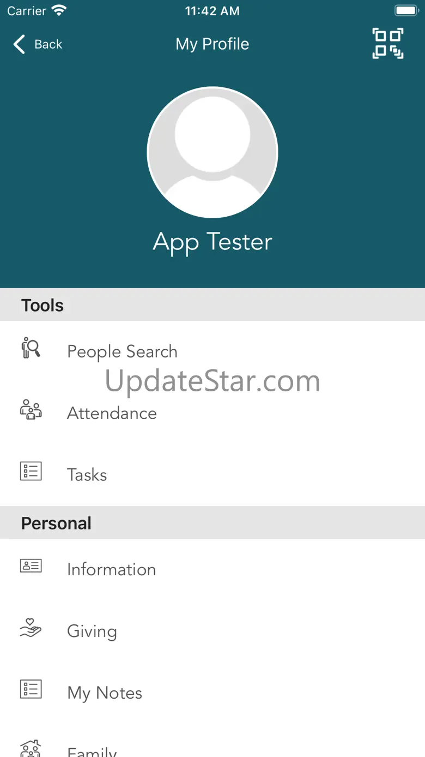The height and width of the screenshot is (757, 425).
Task: Open My Notes
Action: click(x=212, y=693)
